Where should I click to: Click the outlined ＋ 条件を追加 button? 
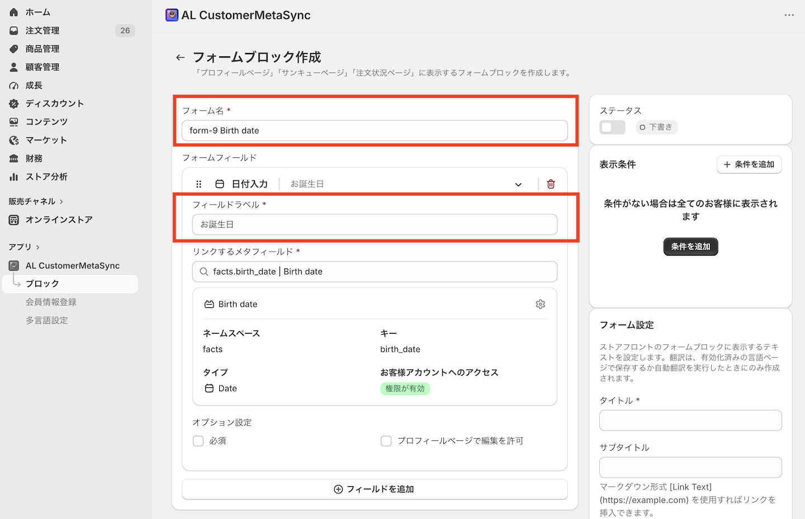click(749, 165)
